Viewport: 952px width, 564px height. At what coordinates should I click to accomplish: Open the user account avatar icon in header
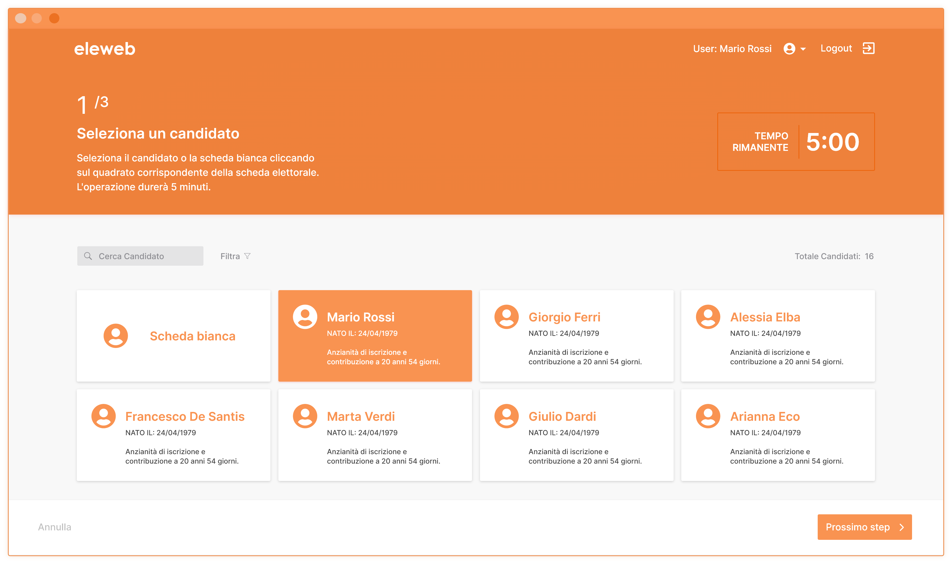point(789,49)
